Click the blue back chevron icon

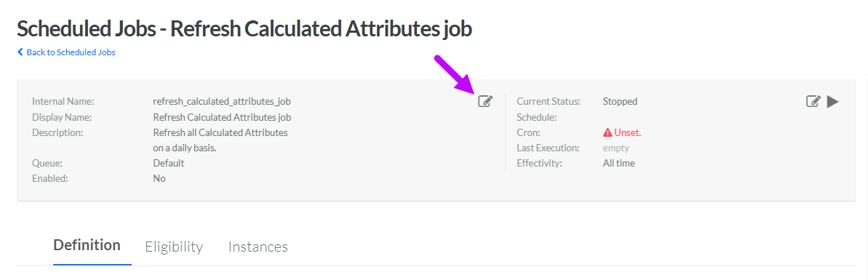[20, 52]
